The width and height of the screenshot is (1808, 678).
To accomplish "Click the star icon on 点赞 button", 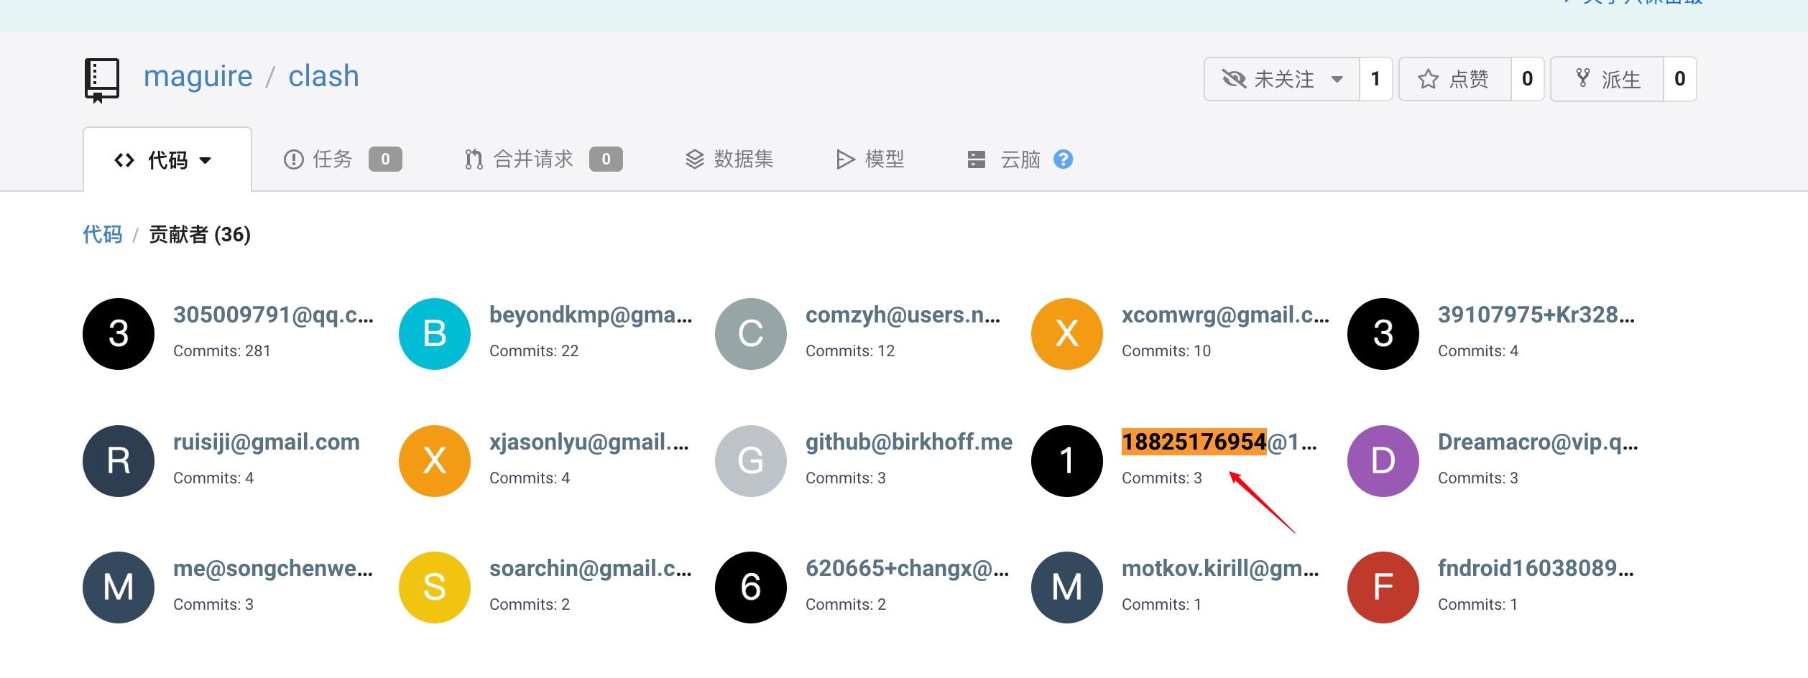I will click(x=1428, y=79).
